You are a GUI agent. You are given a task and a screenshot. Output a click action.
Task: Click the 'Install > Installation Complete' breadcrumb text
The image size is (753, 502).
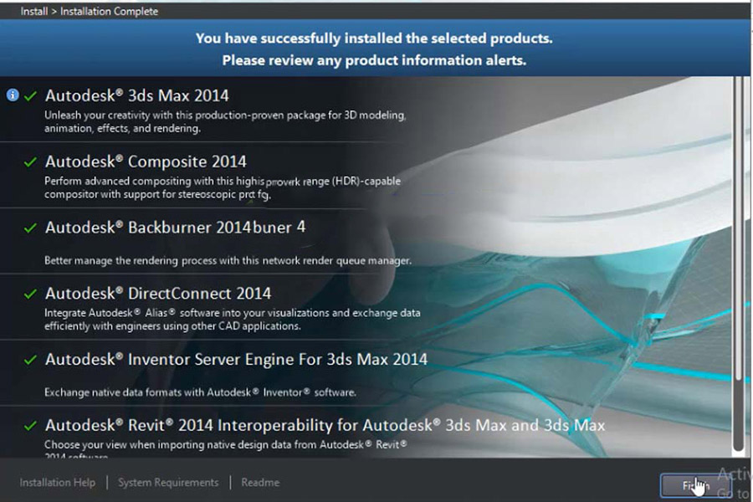(x=90, y=11)
